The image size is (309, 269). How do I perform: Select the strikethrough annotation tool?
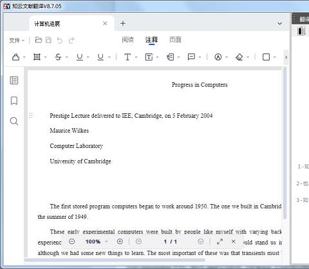58,57
